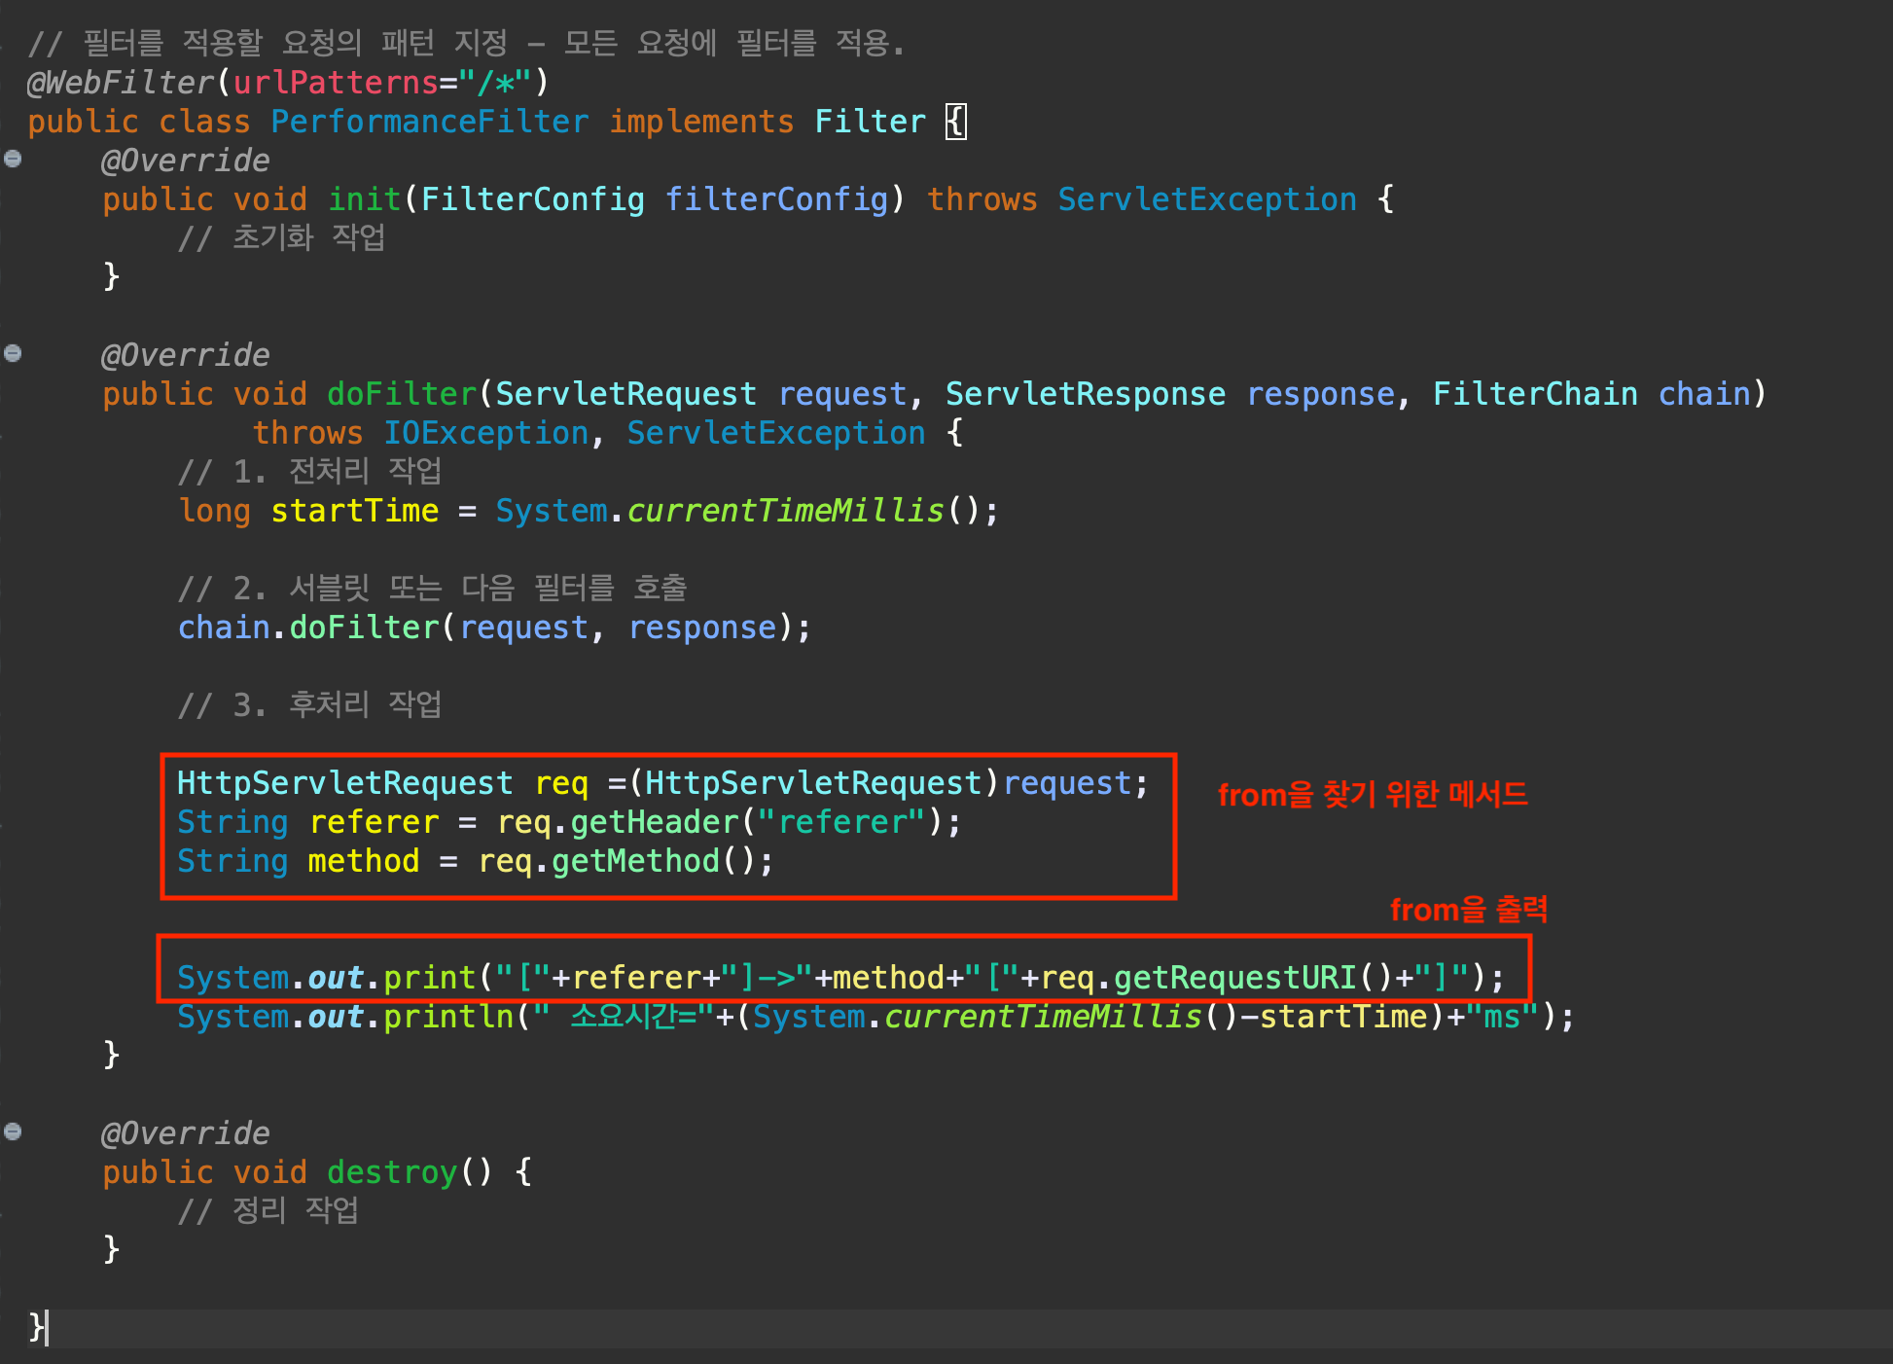Click IOException in the throws clause

tap(485, 433)
